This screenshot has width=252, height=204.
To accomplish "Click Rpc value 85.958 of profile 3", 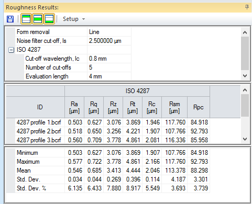I will (x=199, y=140).
